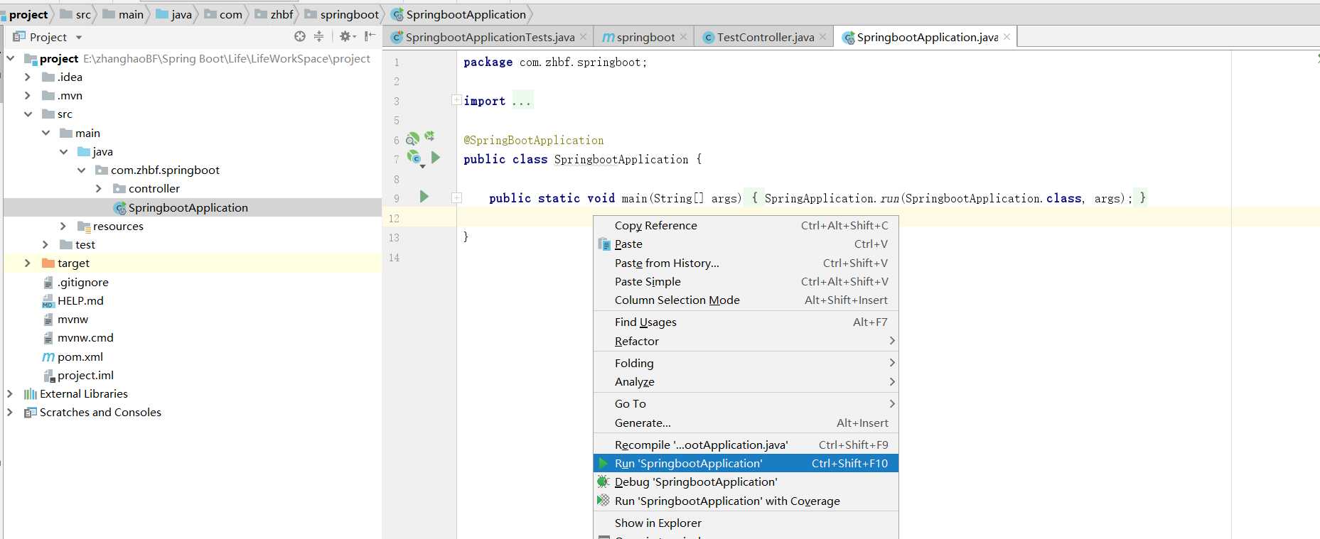Image resolution: width=1320 pixels, height=539 pixels.
Task: Click the green Run arrow in context menu
Action: pyautogui.click(x=603, y=463)
